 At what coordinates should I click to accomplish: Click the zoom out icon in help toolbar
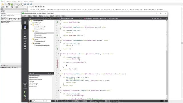tap(28, 4)
